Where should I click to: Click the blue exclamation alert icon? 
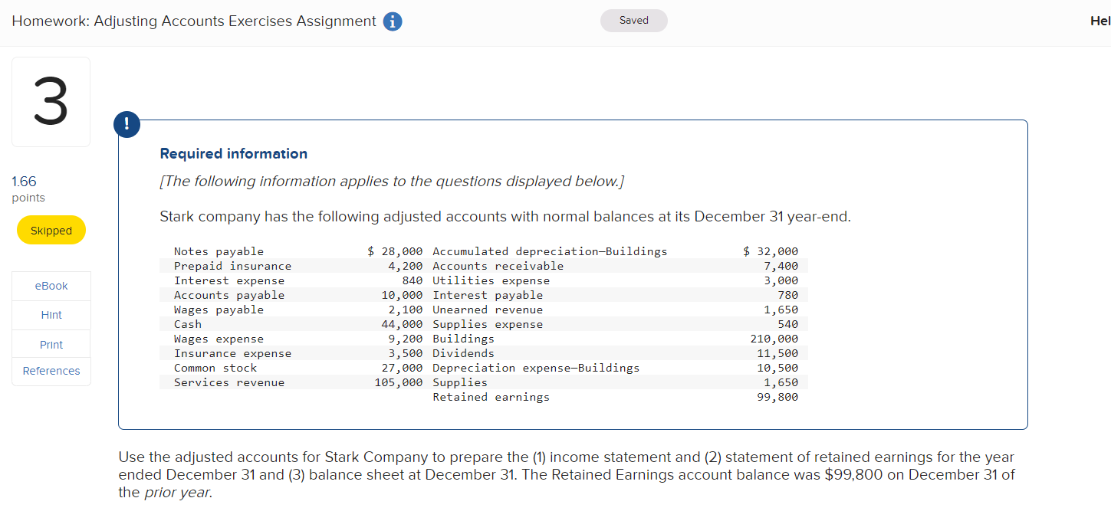[x=127, y=124]
